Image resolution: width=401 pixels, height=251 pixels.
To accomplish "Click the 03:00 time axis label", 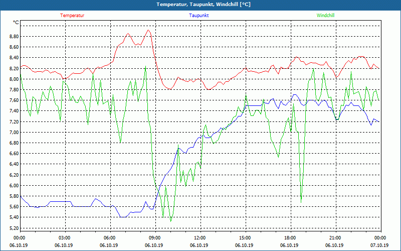I will 64,237.
